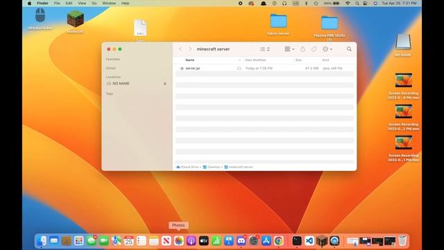Screen dimensions: 444x250
Task: Select OPAutoClicker icon on desktop
Action: click(40, 19)
